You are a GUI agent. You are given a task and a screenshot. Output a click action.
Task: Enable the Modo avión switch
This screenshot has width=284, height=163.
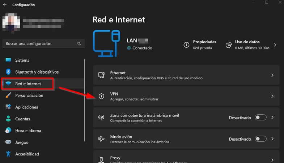coord(260,139)
